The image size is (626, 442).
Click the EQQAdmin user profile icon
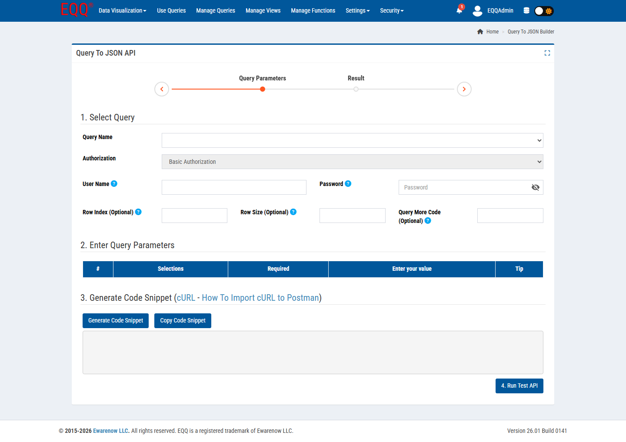coord(477,10)
